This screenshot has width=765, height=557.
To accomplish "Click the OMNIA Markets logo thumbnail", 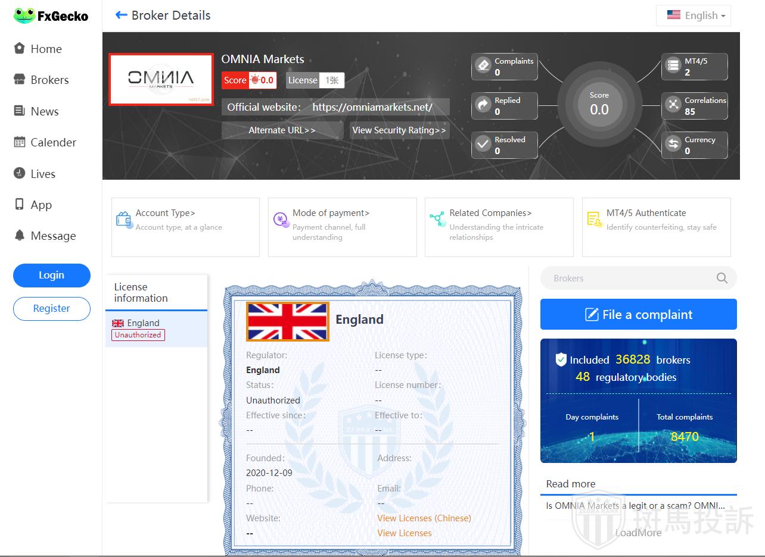I will point(161,79).
